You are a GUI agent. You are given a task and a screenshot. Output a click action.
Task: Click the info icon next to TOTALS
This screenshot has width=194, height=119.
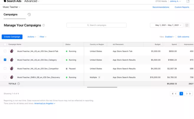(19, 84)
